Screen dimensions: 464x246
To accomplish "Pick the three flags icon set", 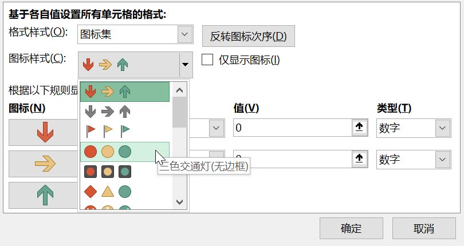I will pyautogui.click(x=125, y=131).
